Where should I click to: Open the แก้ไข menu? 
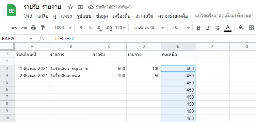[43, 16]
